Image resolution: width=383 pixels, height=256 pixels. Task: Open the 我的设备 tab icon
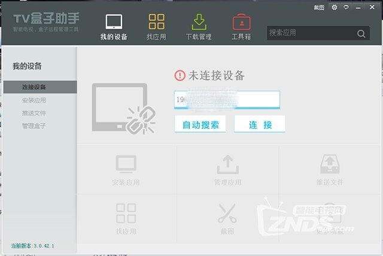coord(114,22)
